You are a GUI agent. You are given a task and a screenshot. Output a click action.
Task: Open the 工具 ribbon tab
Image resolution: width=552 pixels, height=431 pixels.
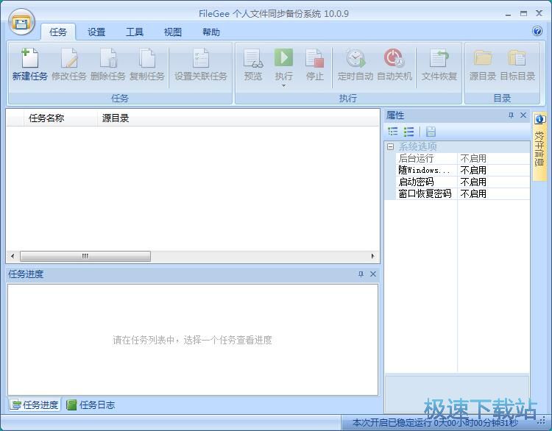coord(135,32)
